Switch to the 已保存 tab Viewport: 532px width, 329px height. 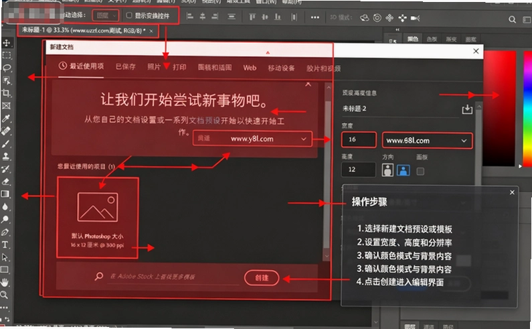click(x=126, y=66)
